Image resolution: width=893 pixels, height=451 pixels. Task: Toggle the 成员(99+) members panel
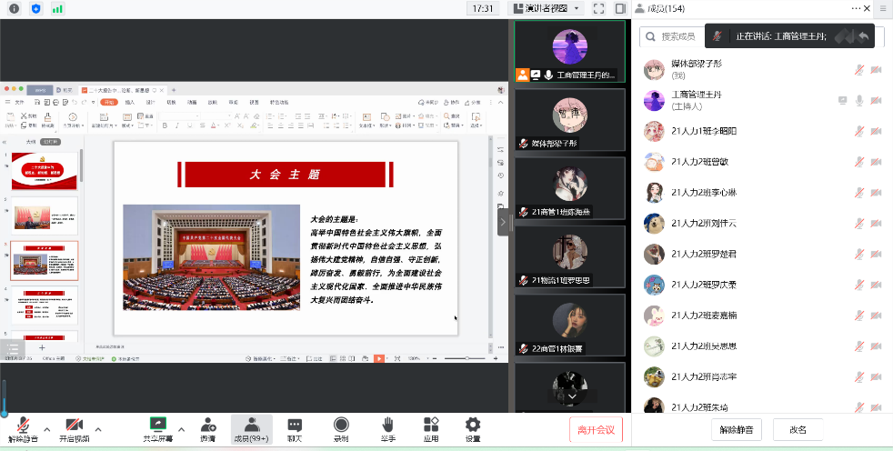coord(251,429)
